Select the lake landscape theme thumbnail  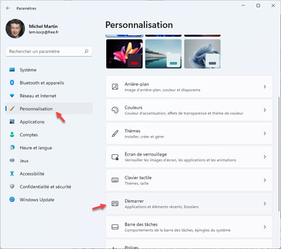click(163, 54)
